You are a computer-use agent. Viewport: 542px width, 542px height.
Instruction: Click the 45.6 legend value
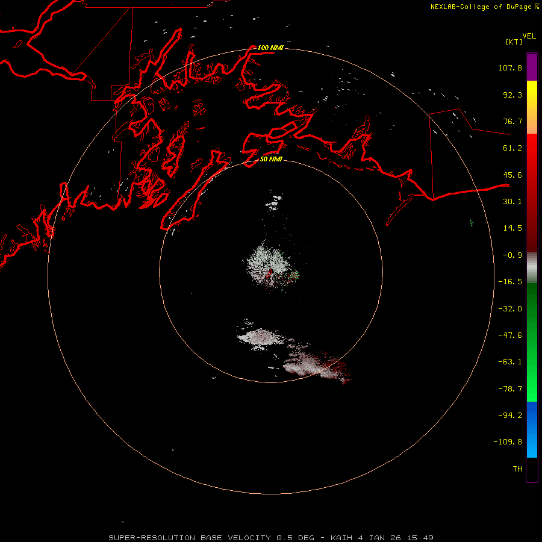click(x=512, y=175)
